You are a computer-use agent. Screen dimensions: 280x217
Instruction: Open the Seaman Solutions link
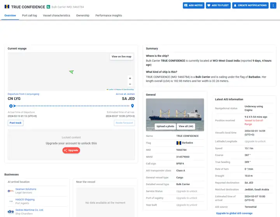point(26,189)
